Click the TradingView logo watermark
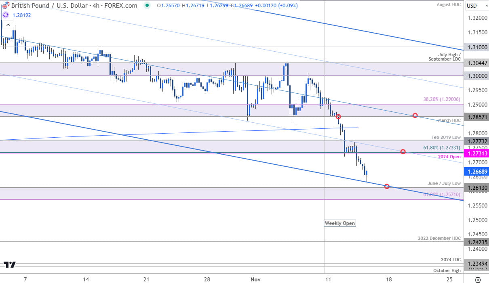Screen dimensions: 489x283 click(x=9, y=264)
